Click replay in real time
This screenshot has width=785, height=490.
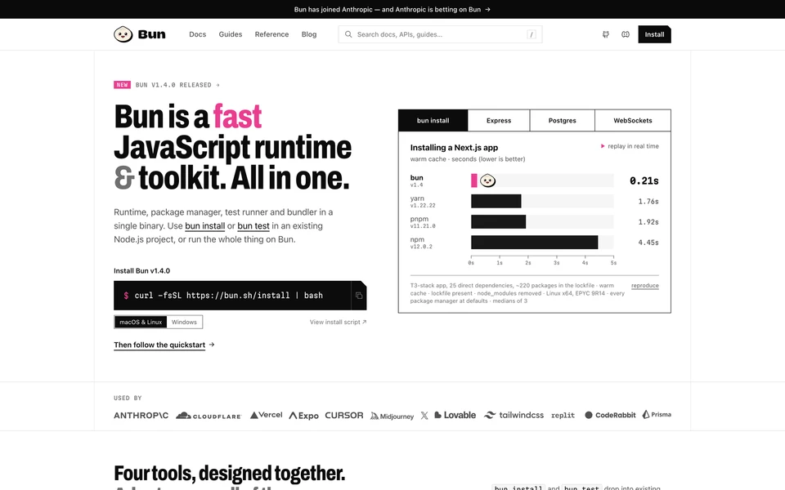pos(630,146)
